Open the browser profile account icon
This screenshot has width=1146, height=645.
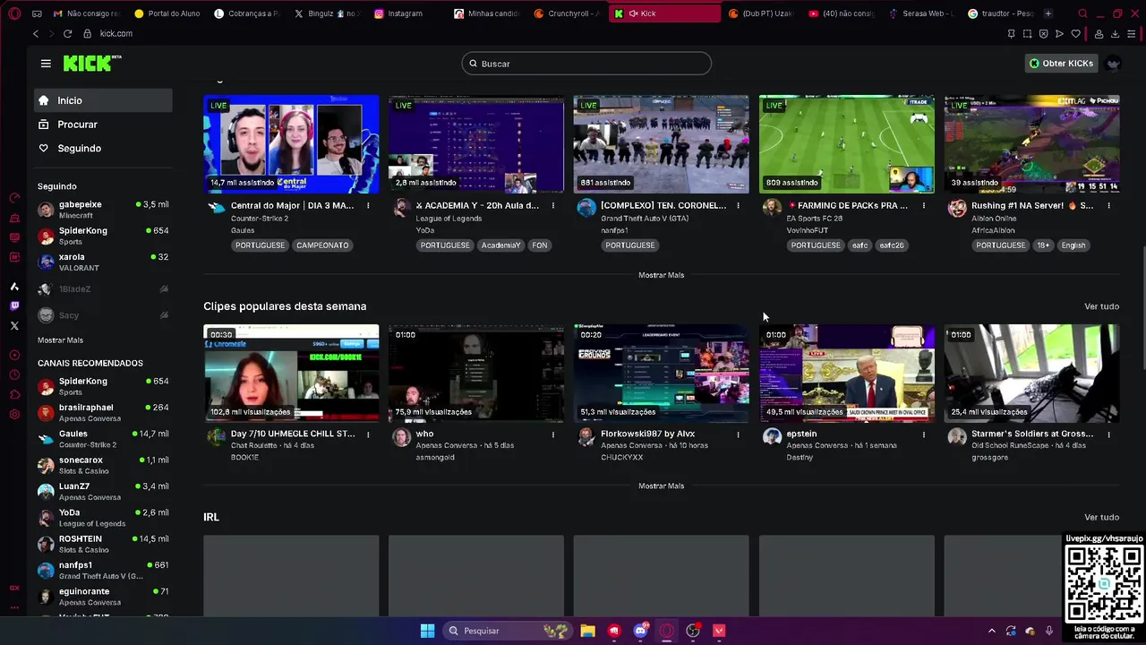pyautogui.click(x=1099, y=33)
